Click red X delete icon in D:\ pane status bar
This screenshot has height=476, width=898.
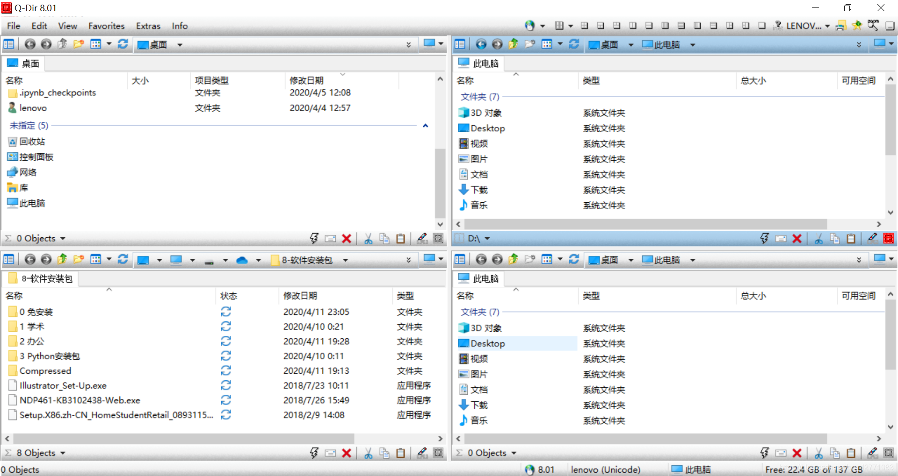coord(797,239)
